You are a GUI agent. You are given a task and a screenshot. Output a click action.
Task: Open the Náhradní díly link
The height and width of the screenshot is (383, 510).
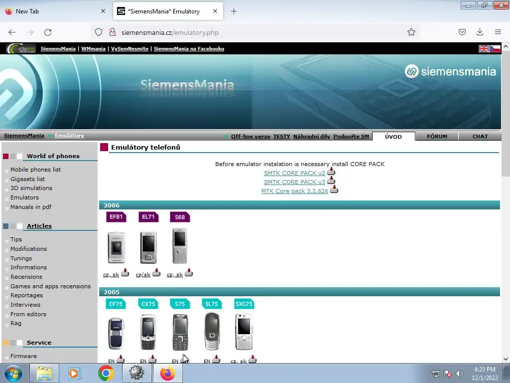[312, 137]
